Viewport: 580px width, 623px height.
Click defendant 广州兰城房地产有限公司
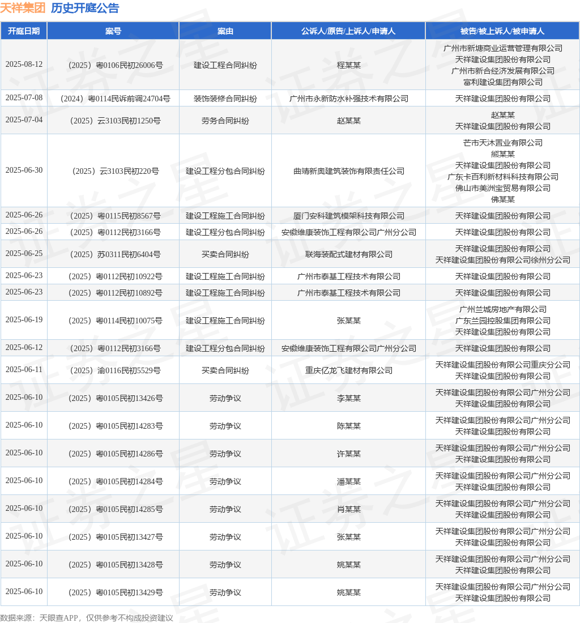click(x=502, y=309)
